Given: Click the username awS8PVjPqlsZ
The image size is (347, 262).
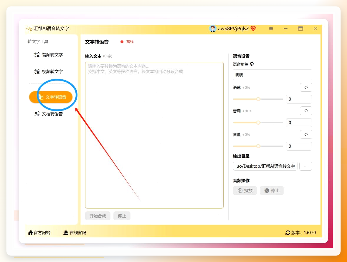Looking at the screenshot, I should [233, 29].
